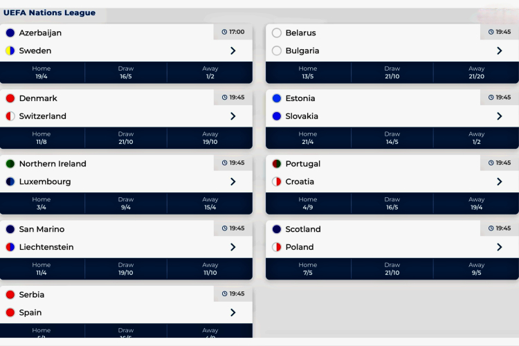Viewport: 519px width, 346px height.
Task: Click the Northern Ireland flag icon
Action: (x=10, y=164)
